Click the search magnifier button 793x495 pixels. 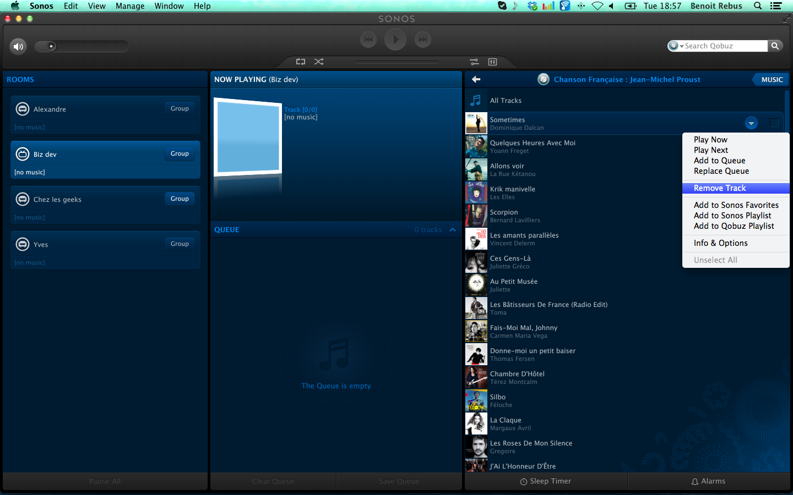[x=775, y=46]
